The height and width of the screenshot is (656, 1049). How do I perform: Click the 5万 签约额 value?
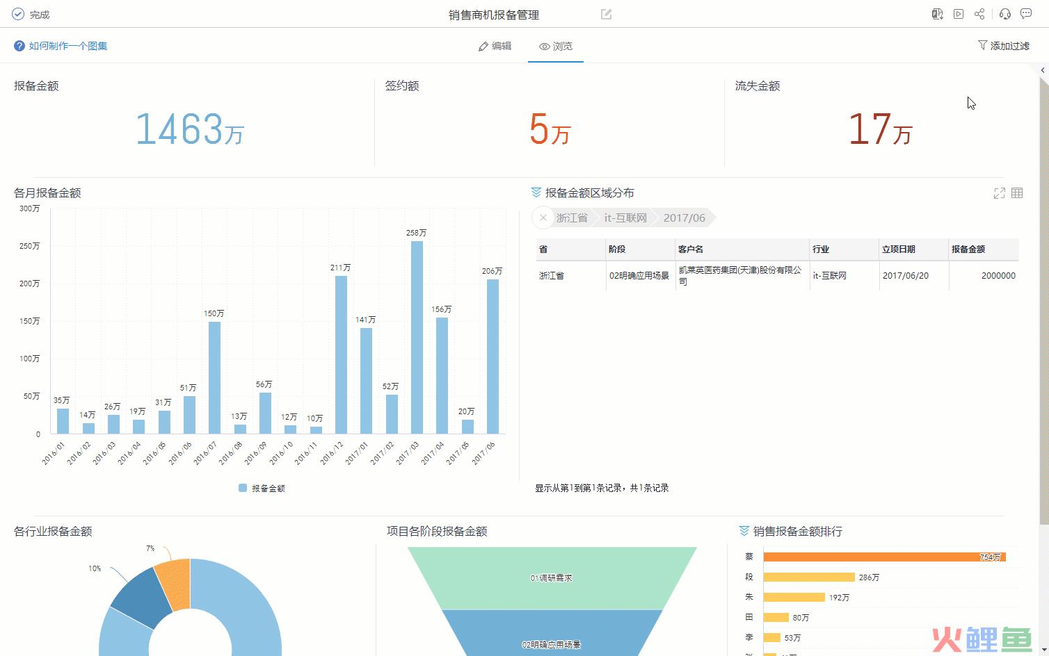[x=550, y=129]
